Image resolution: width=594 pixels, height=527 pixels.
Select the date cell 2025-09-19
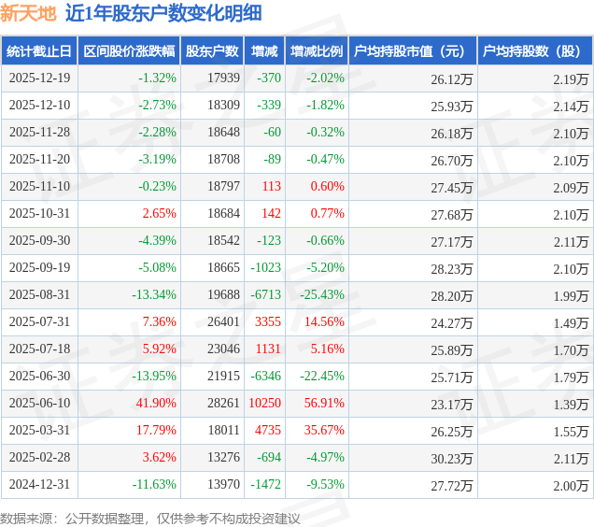point(40,267)
